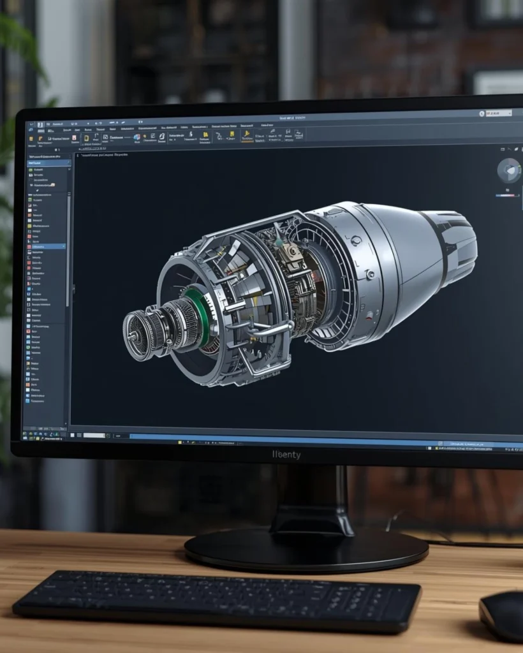This screenshot has height=653, width=523.
Task: Click the navigation wheel in the viewport corner
Action: (x=508, y=171)
